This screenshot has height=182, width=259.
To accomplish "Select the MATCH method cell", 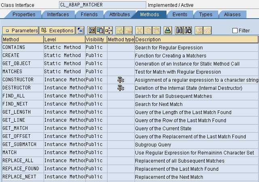I will coord(23,152).
